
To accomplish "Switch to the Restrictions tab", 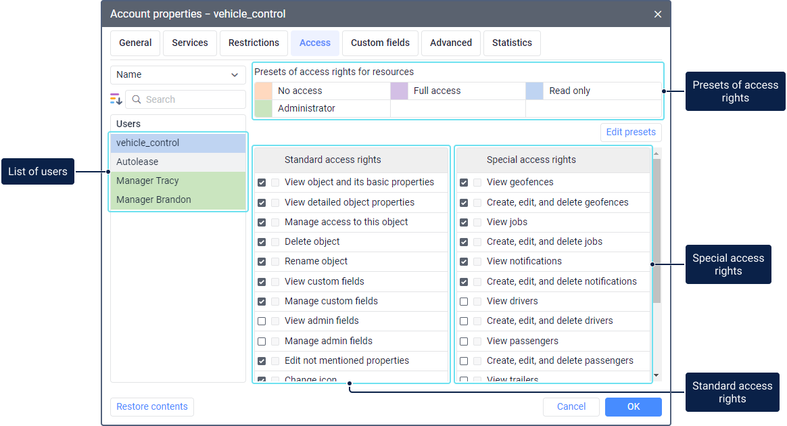I will pos(254,43).
